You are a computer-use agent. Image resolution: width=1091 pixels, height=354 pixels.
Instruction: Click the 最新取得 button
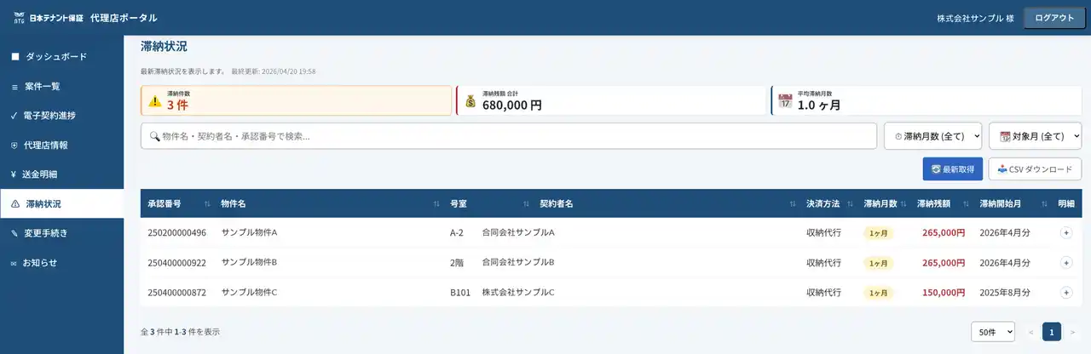tap(953, 169)
